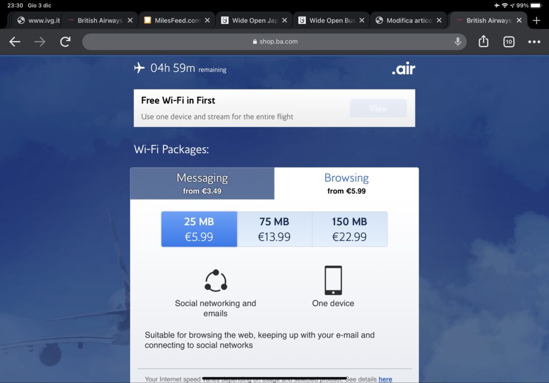The height and width of the screenshot is (383, 549).
Task: Select the 25 MB €5.99 package
Action: pyautogui.click(x=199, y=229)
